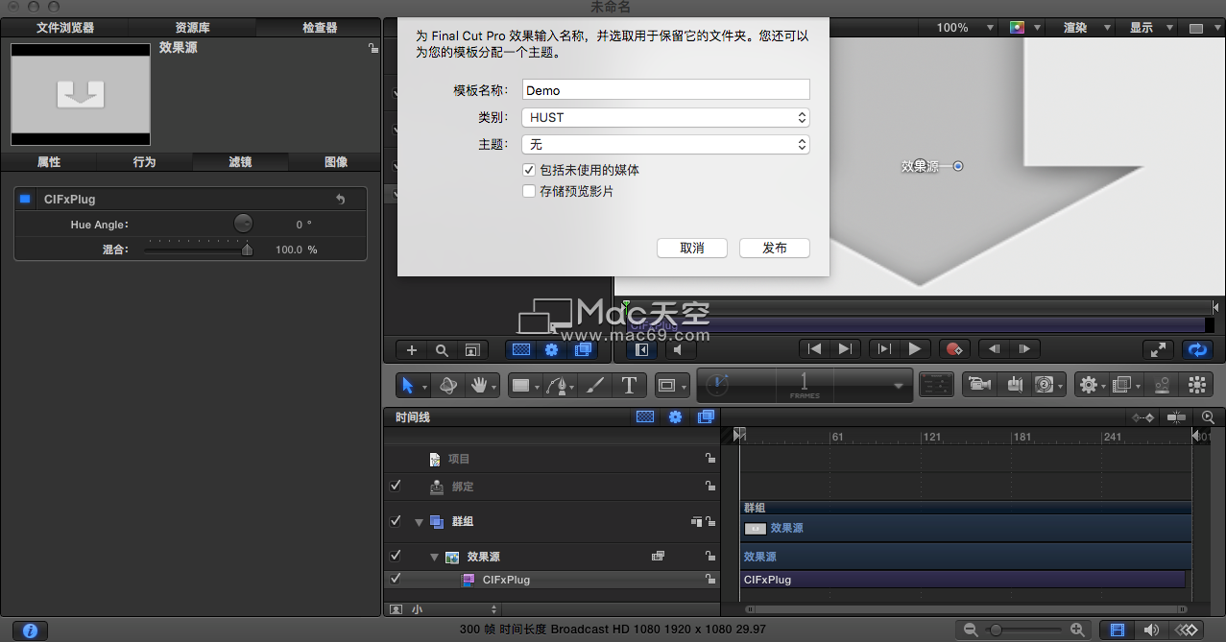Add a Generator from toolbar
Screen dimensions: 1226x642
pos(1046,385)
